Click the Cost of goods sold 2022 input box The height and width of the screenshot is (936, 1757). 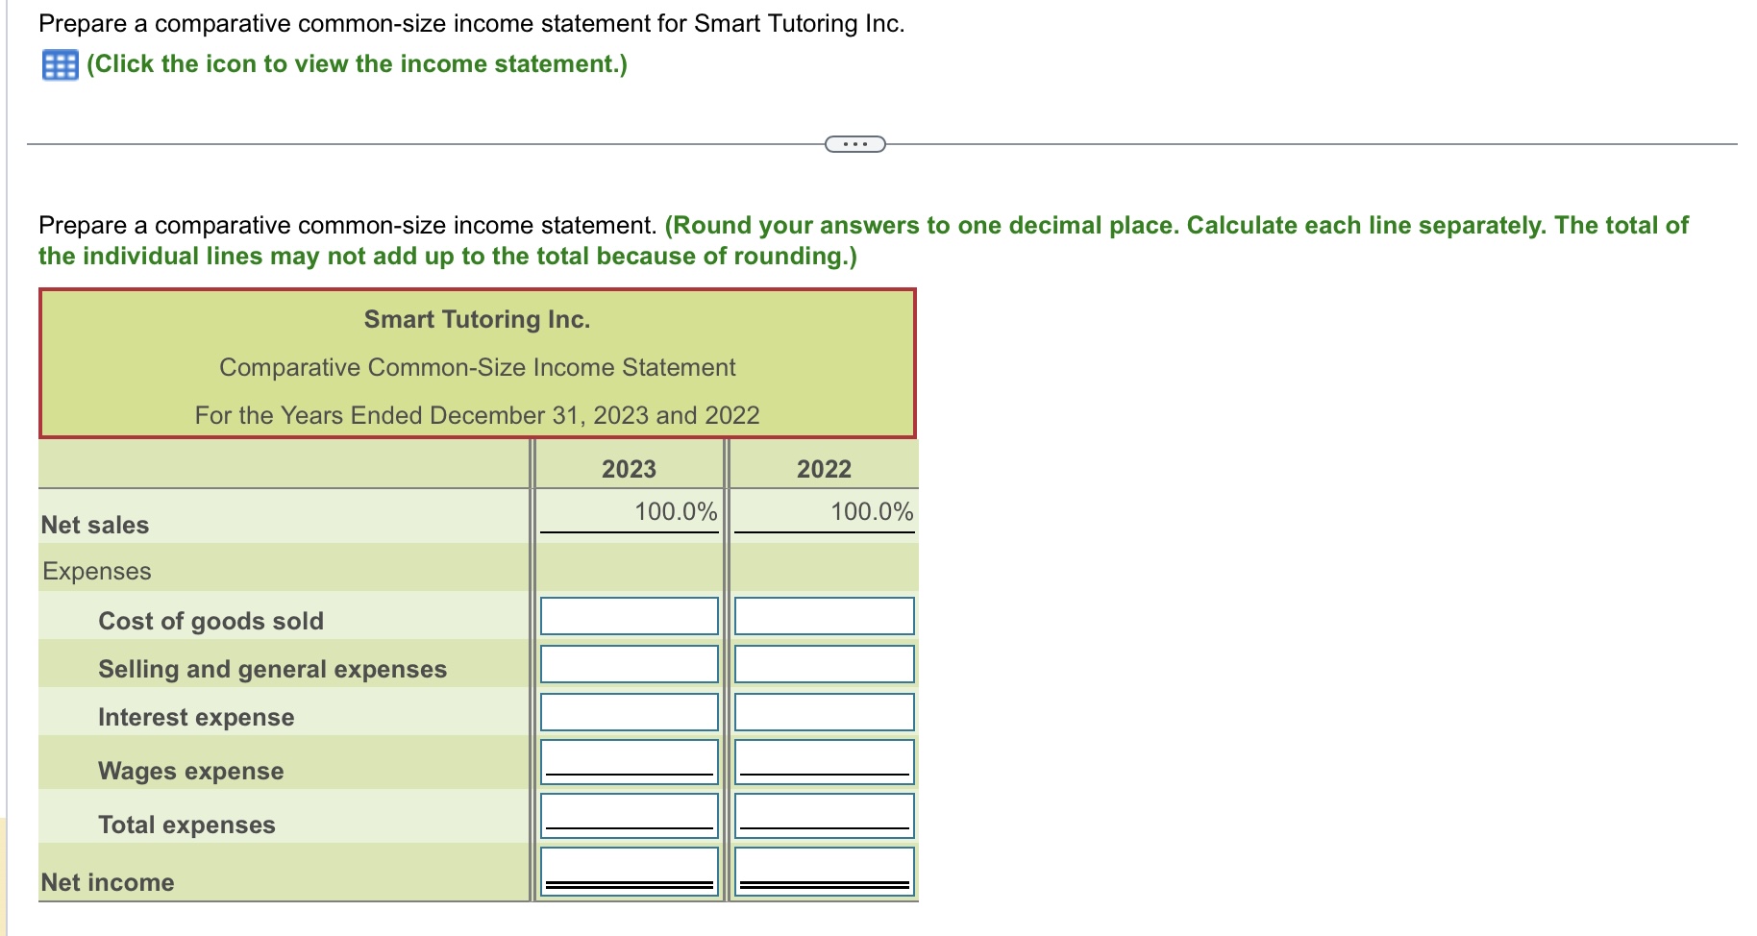click(x=823, y=616)
